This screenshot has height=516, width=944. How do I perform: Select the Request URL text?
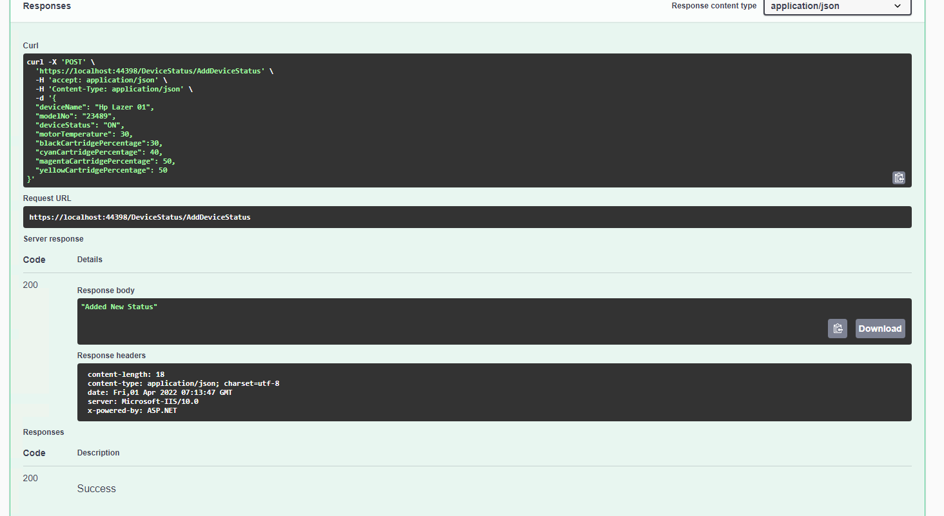point(139,217)
